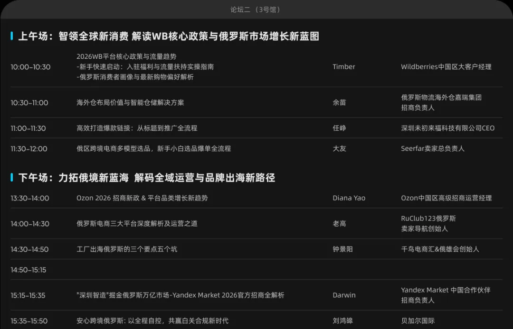Click topic '海外仓布局价值与智能仓储解决方案'
The image size is (513, 329).
click(130, 102)
